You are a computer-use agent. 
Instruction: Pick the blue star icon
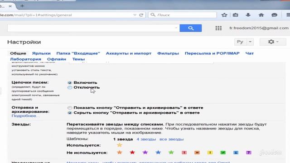[x=158, y=153]
